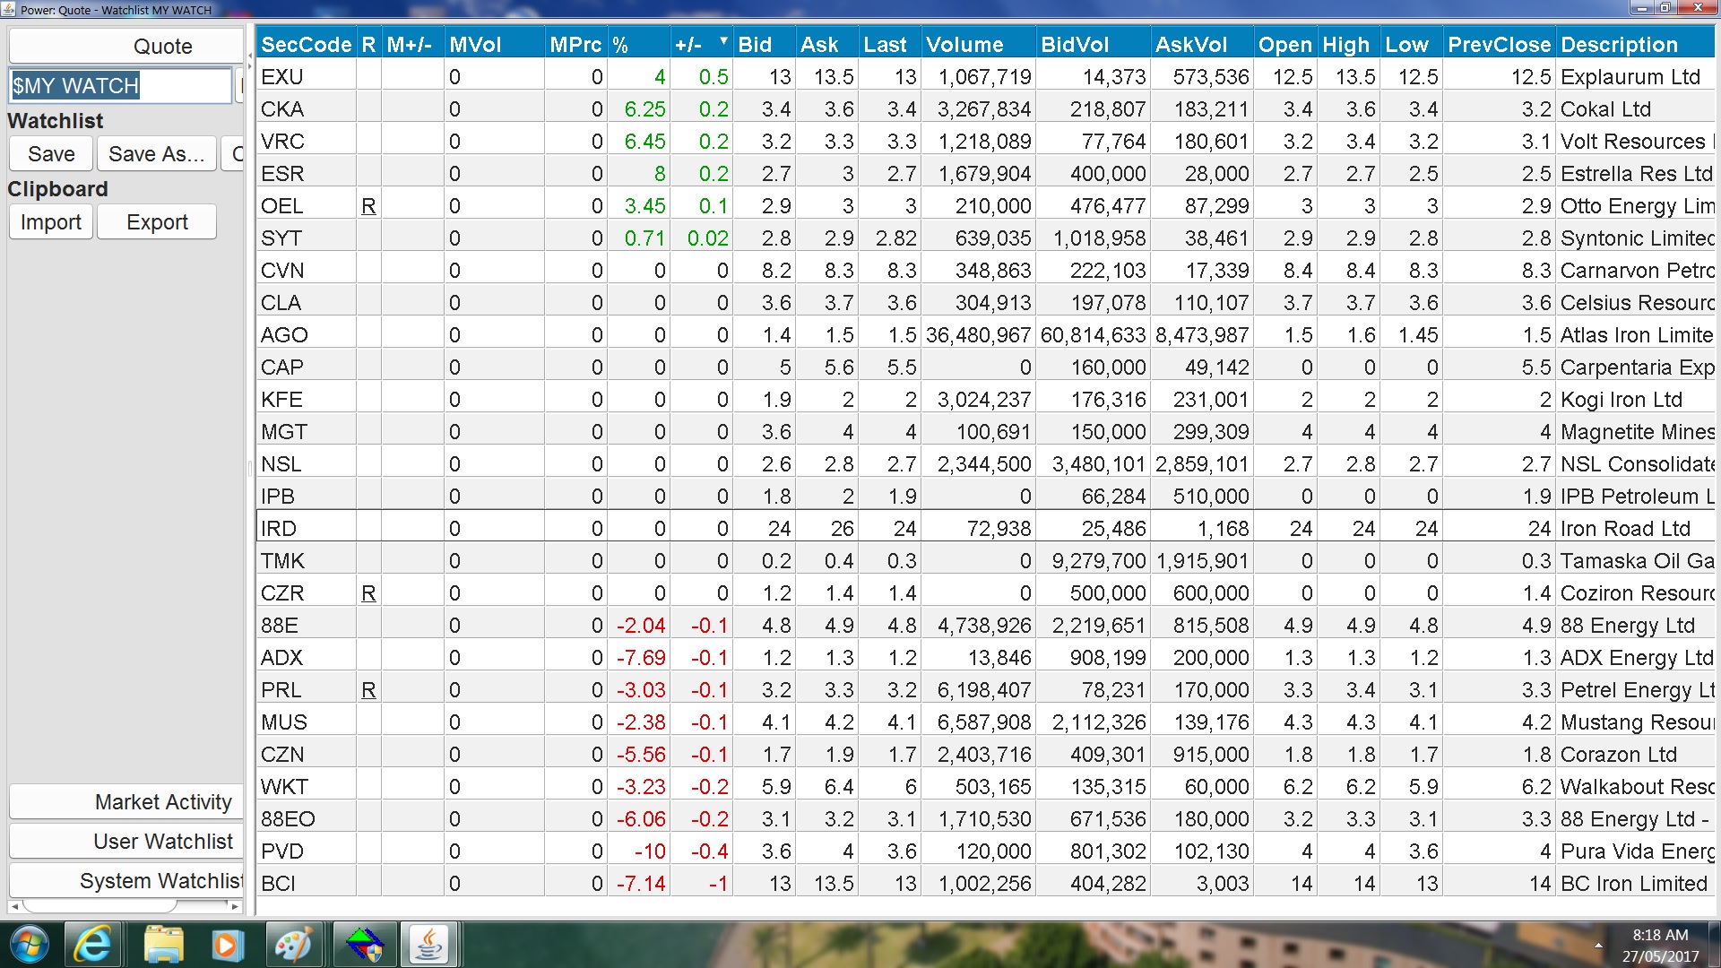The image size is (1721, 968).
Task: Click AGO volume 36,480,967
Action: [979, 335]
